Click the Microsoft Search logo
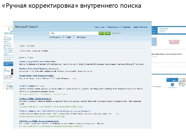 pos(26,27)
